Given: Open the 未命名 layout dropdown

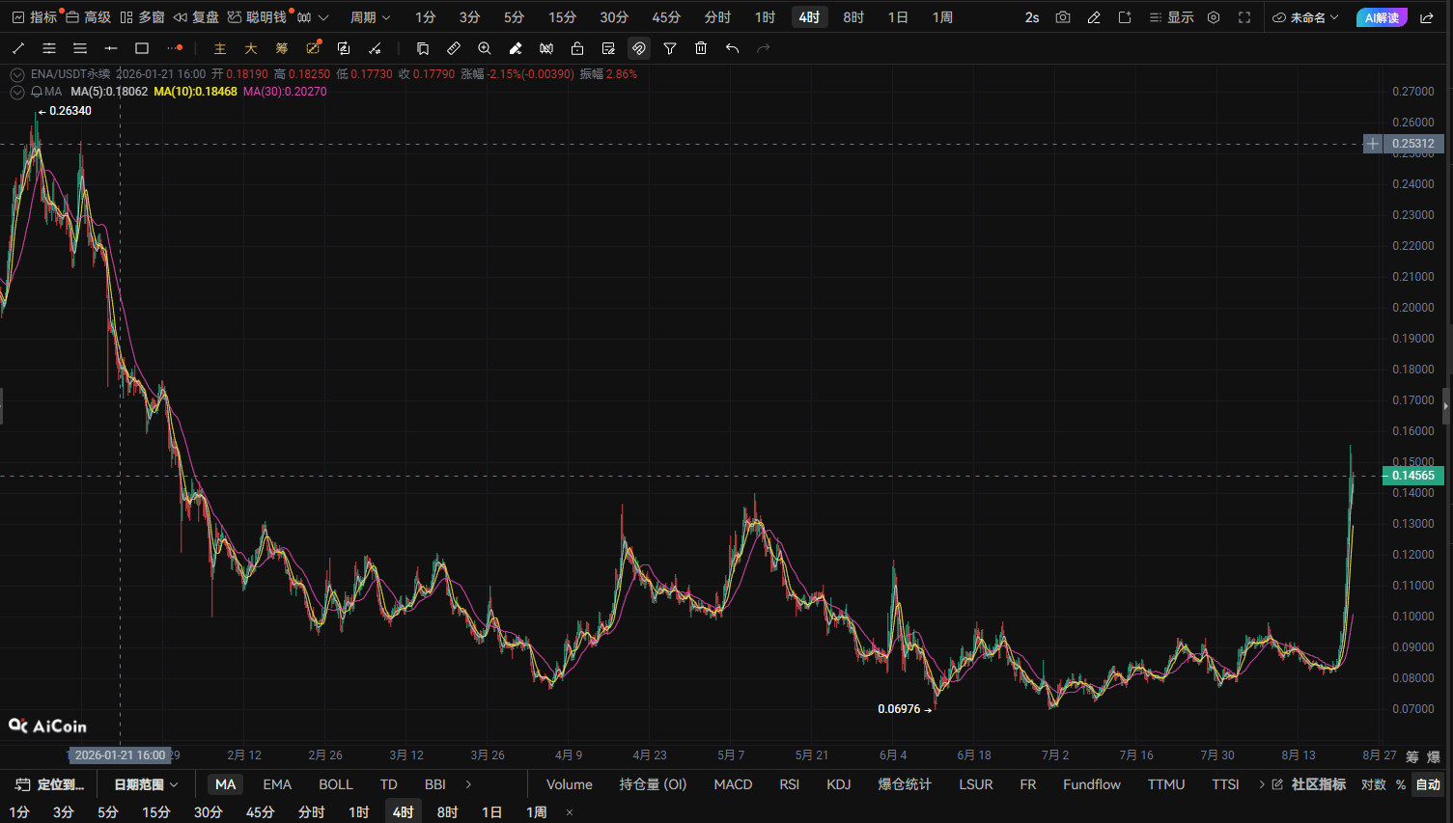Looking at the screenshot, I should click(1306, 17).
